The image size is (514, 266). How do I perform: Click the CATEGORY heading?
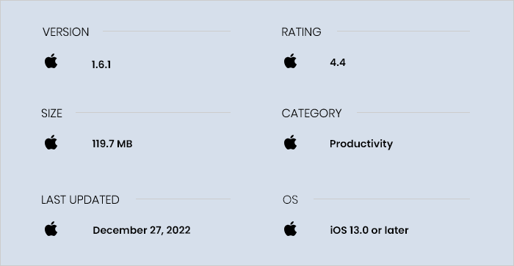[x=311, y=113]
